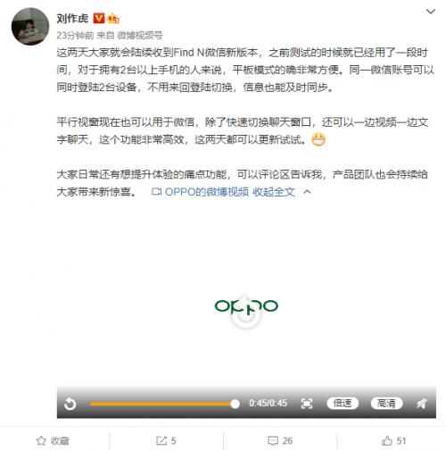Click the orange V verified badge
This screenshot has width=446, height=451.
[99, 19]
